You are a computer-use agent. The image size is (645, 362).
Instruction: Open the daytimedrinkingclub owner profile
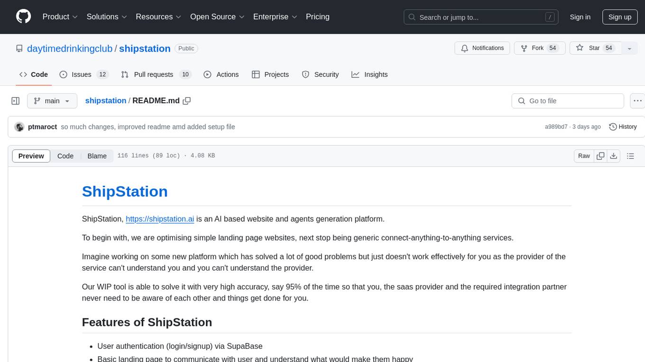70,48
